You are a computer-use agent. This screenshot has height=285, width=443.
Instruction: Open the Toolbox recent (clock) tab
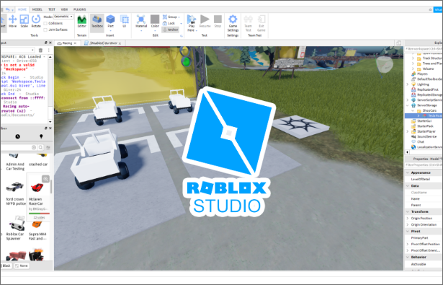[17, 136]
